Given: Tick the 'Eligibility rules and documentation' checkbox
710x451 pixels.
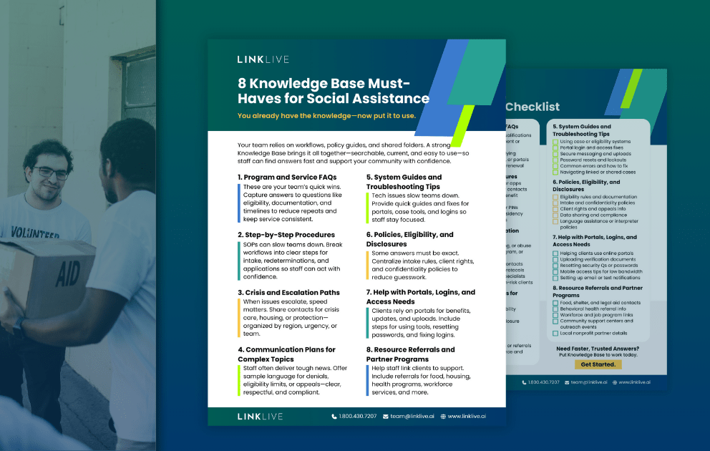Looking at the screenshot, I should (555, 197).
